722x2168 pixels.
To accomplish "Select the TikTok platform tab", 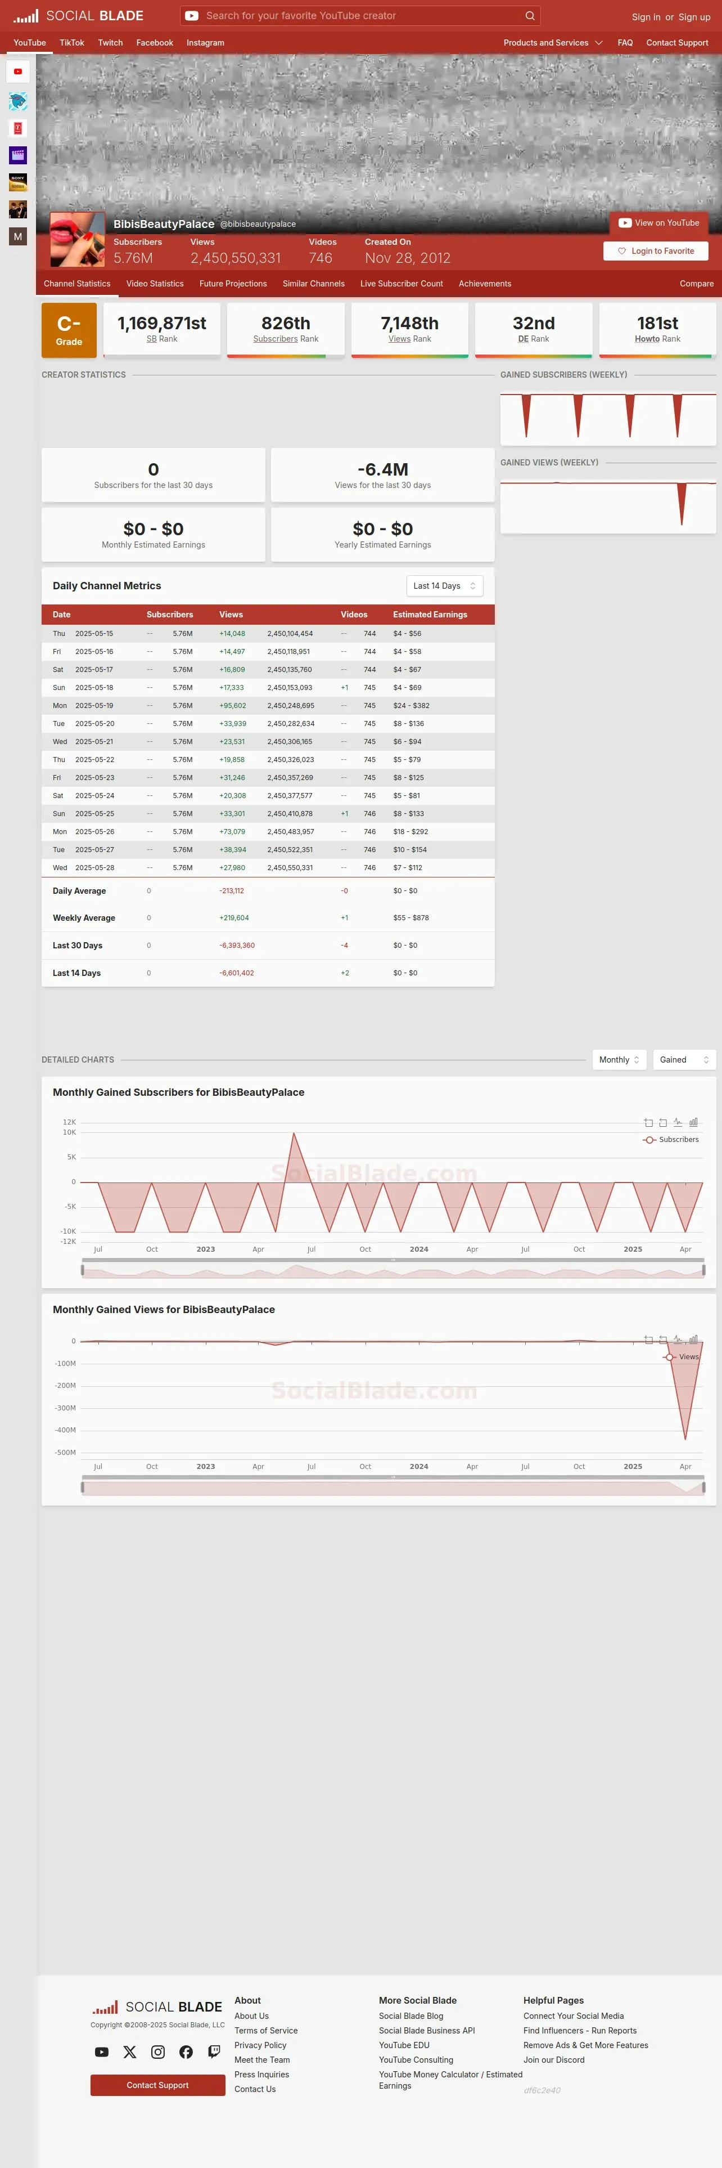I will (x=71, y=43).
